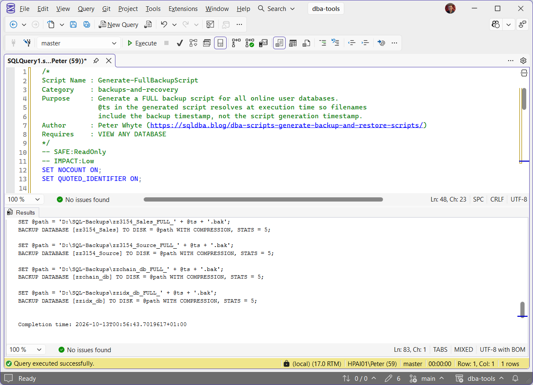Open the sqldba.blog link in comment
This screenshot has width=533, height=385.
pos(287,125)
